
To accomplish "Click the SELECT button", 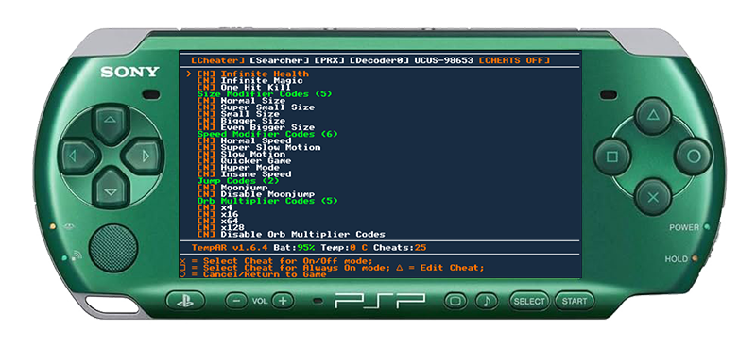I will 529,302.
